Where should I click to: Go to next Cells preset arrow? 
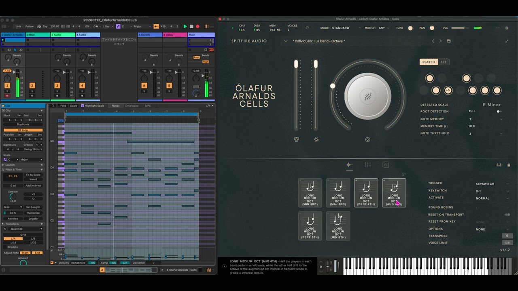(x=441, y=41)
